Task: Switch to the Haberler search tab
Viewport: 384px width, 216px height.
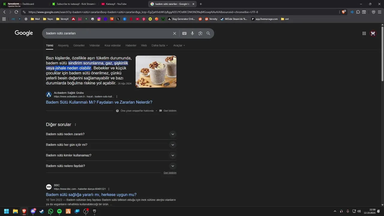Action: [131, 46]
